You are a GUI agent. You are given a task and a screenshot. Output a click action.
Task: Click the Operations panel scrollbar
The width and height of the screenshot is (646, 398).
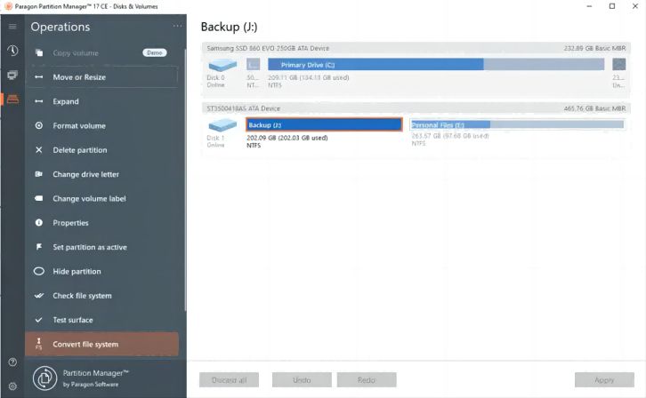[x=185, y=179]
